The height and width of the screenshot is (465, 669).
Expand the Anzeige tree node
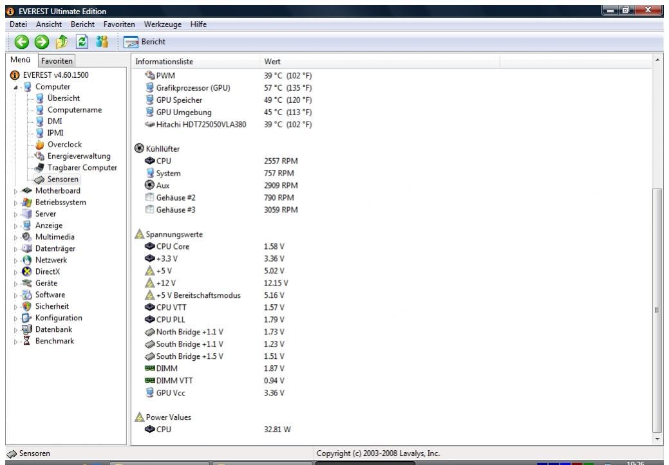coord(15,226)
